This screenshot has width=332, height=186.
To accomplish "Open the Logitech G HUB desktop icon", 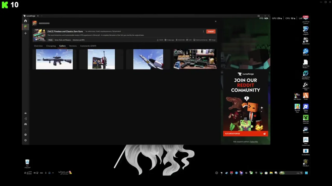I will (x=306, y=86).
